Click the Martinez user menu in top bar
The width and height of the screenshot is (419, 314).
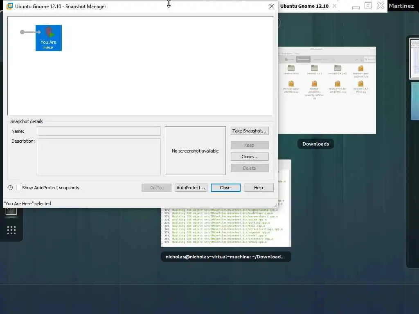click(401, 6)
